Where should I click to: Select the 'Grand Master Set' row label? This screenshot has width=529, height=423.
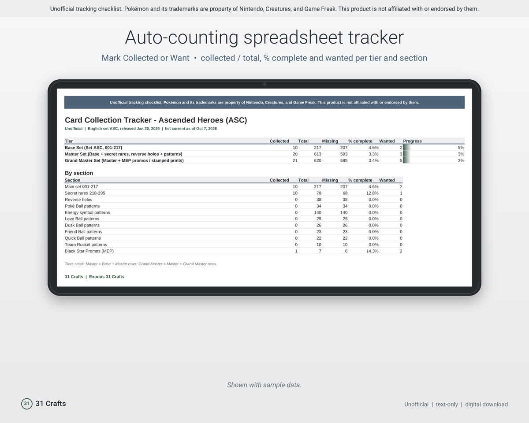pyautogui.click(x=124, y=160)
